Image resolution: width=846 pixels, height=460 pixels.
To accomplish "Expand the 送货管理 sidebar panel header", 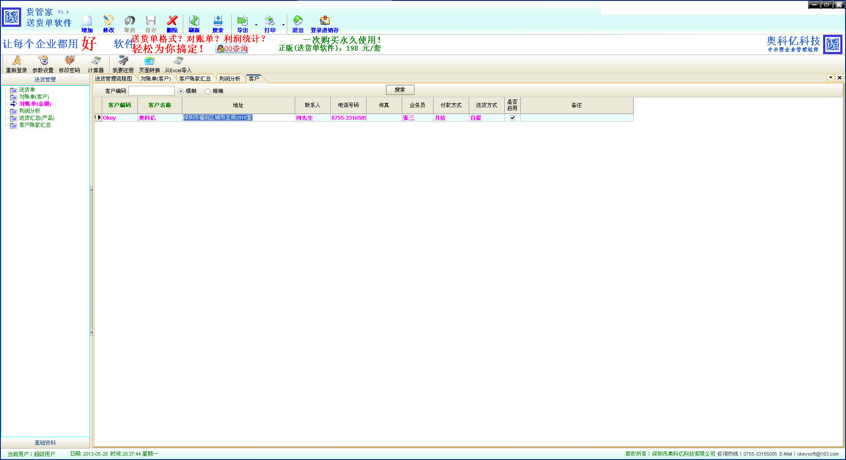I will pos(45,80).
